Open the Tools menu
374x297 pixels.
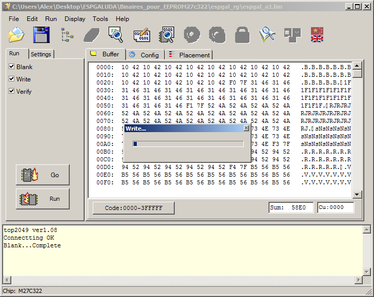coord(100,18)
